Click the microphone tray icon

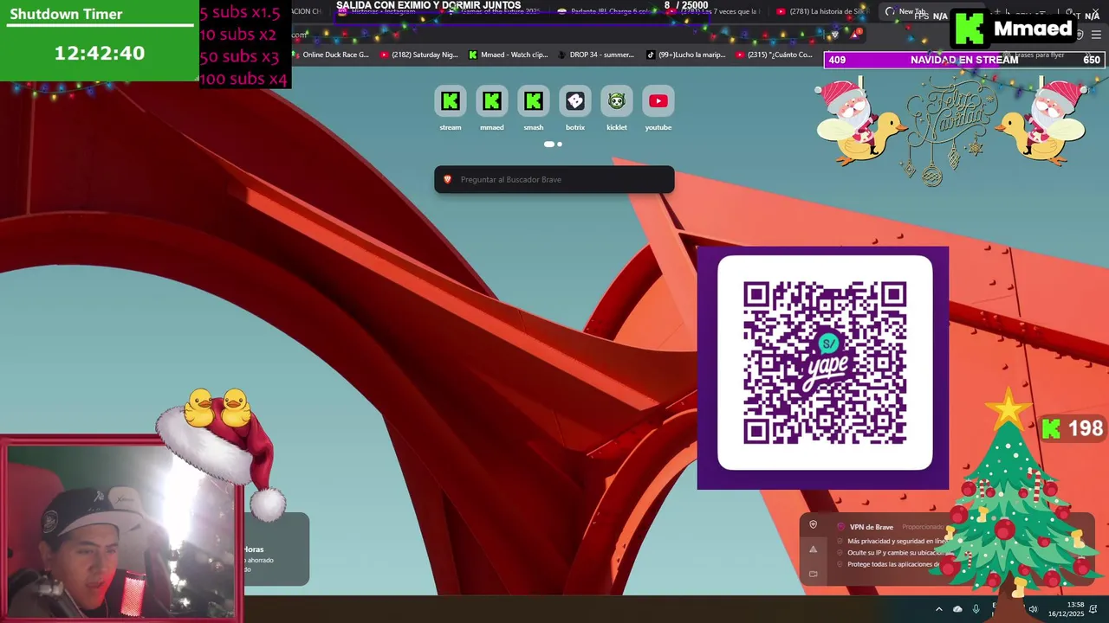976,609
